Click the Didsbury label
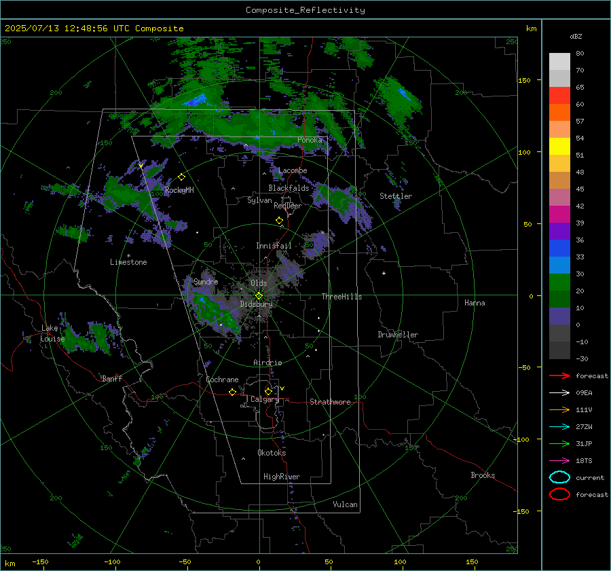The width and height of the screenshot is (611, 571). (x=256, y=304)
